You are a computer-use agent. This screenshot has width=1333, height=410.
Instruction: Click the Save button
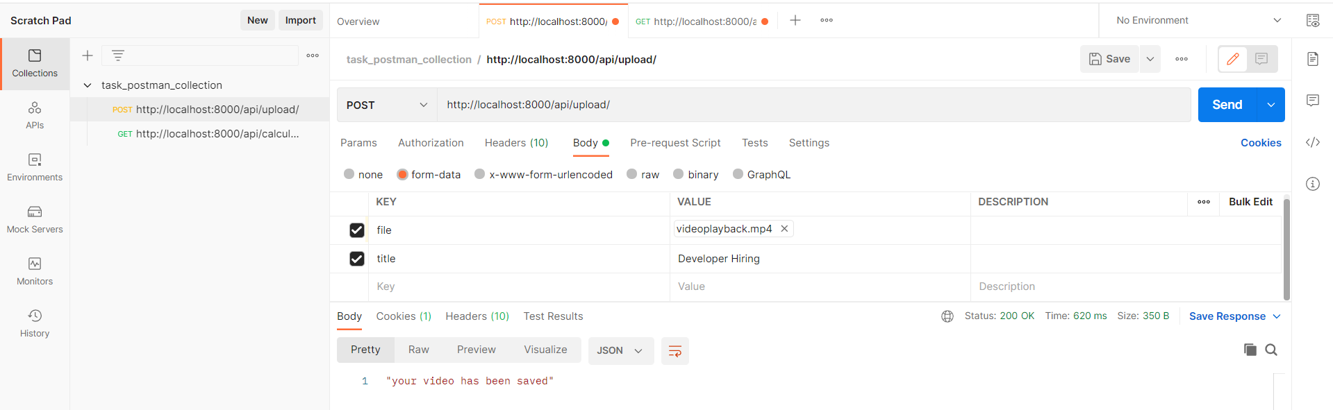click(1110, 59)
